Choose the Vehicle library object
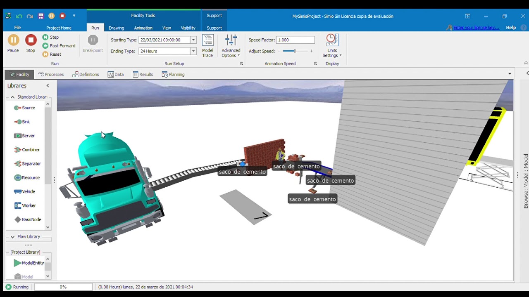Image resolution: width=529 pixels, height=297 pixels. (25, 192)
